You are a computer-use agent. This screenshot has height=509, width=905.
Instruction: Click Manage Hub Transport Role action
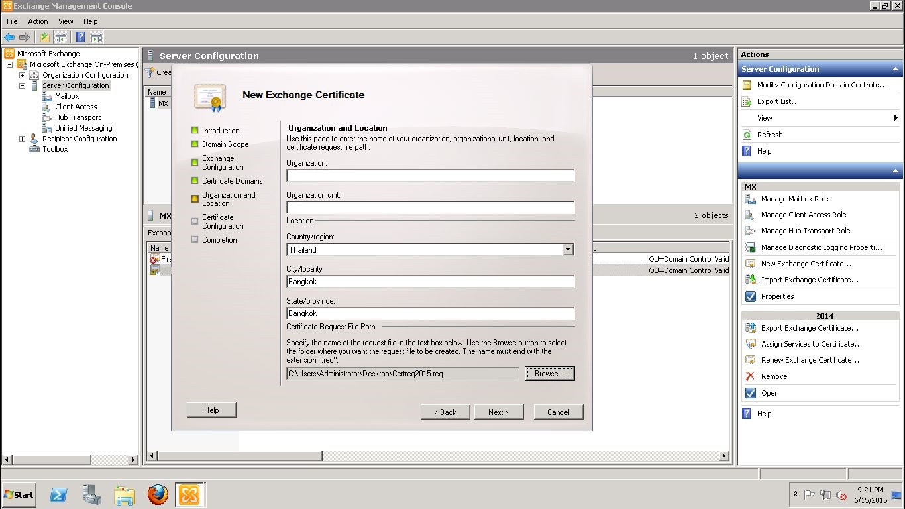[x=806, y=231]
